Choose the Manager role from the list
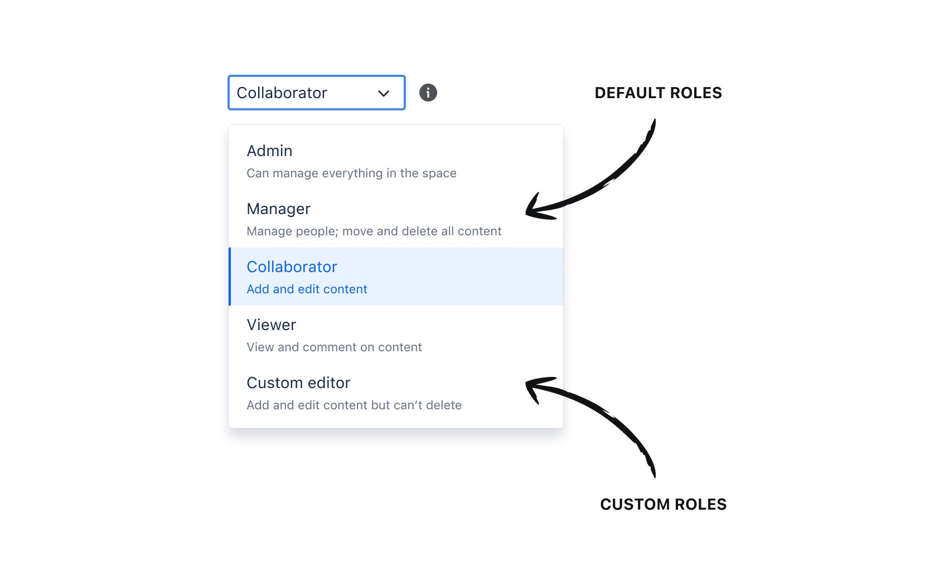Viewport: 939px width, 581px height. 396,219
